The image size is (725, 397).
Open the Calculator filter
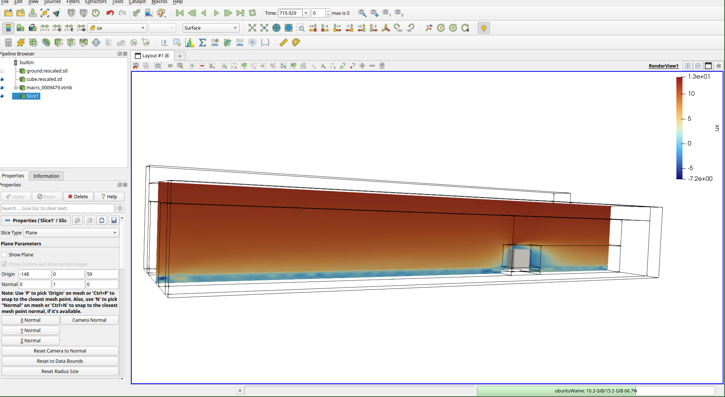coord(8,43)
